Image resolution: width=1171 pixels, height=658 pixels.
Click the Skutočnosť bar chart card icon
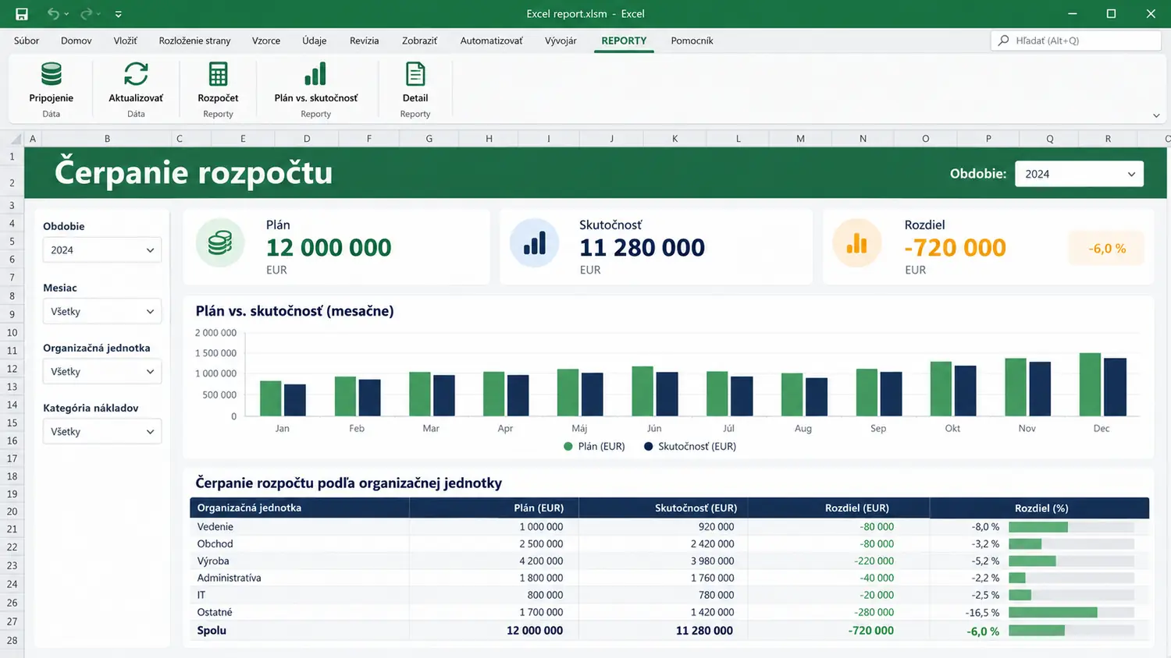pyautogui.click(x=534, y=242)
